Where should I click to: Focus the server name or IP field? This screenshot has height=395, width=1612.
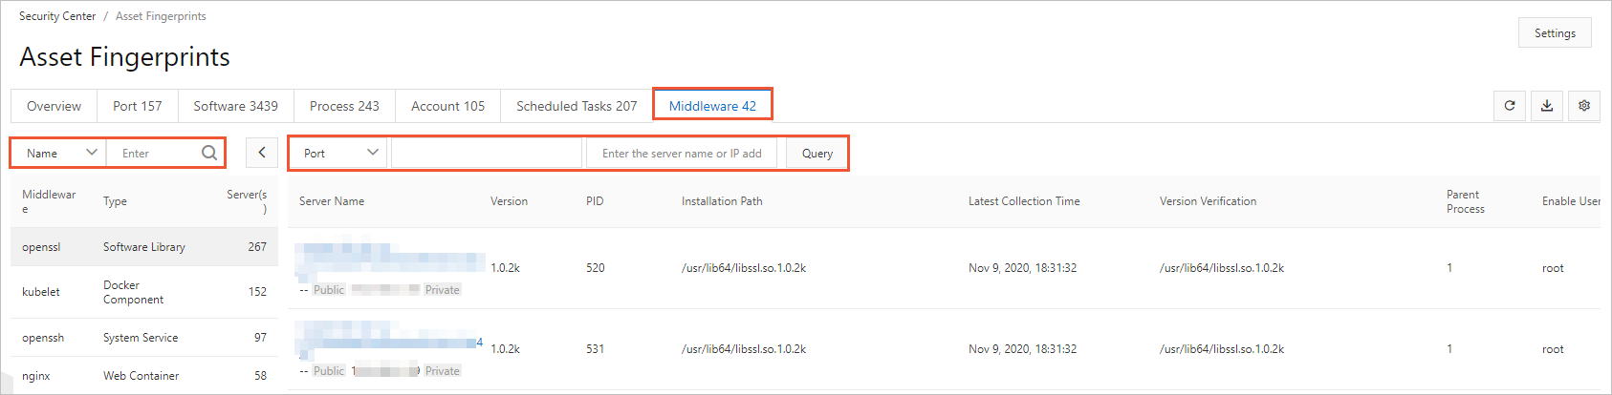pos(682,153)
